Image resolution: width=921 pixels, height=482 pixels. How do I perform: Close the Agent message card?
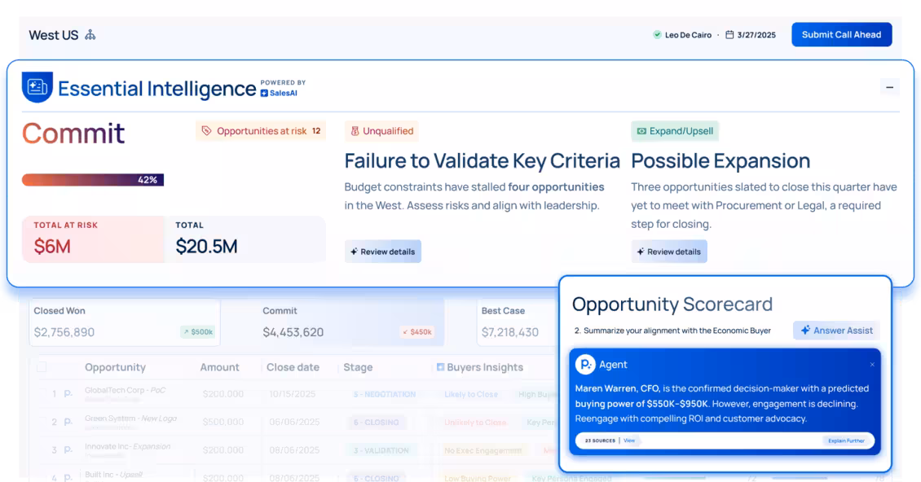(872, 365)
